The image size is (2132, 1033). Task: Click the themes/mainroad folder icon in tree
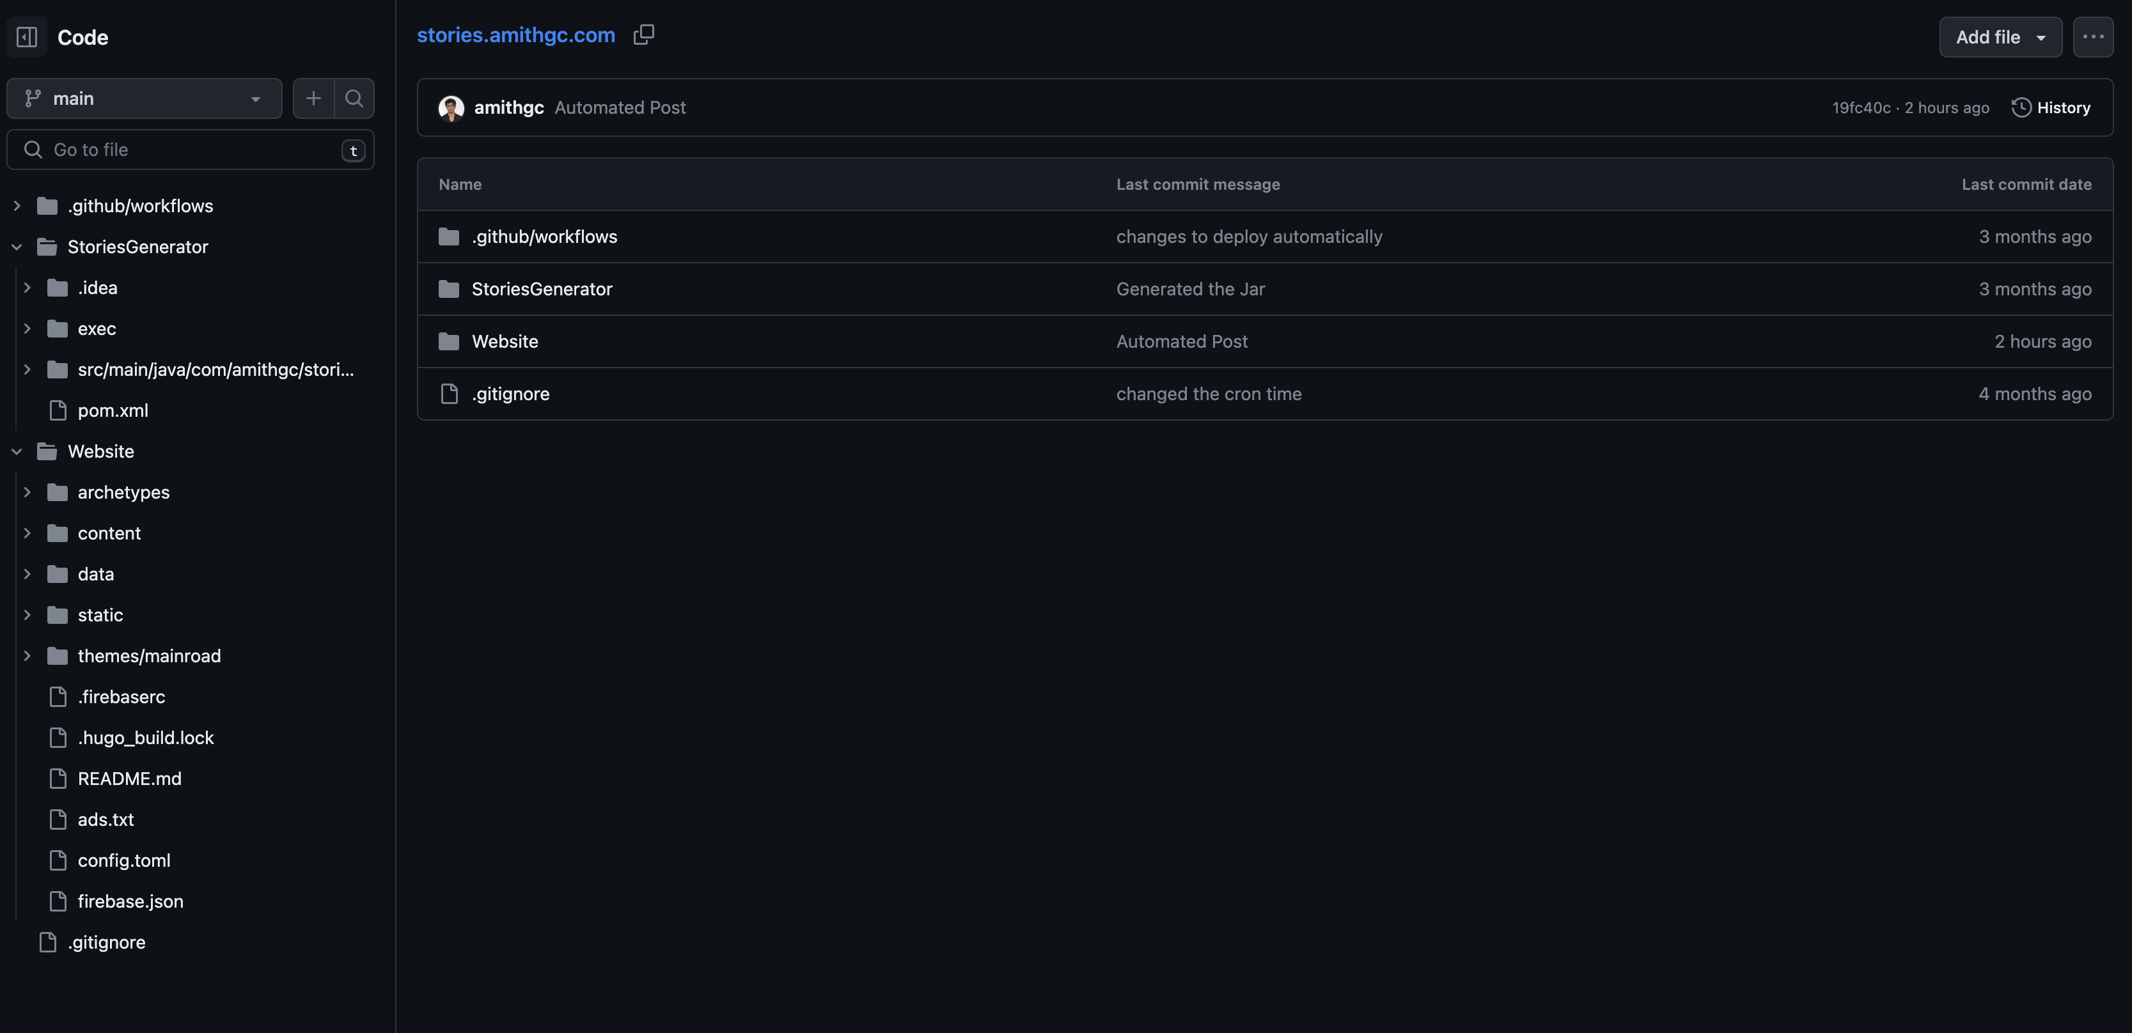tap(57, 656)
